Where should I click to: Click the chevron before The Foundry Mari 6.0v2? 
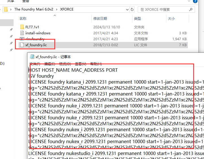[x=11, y=9]
